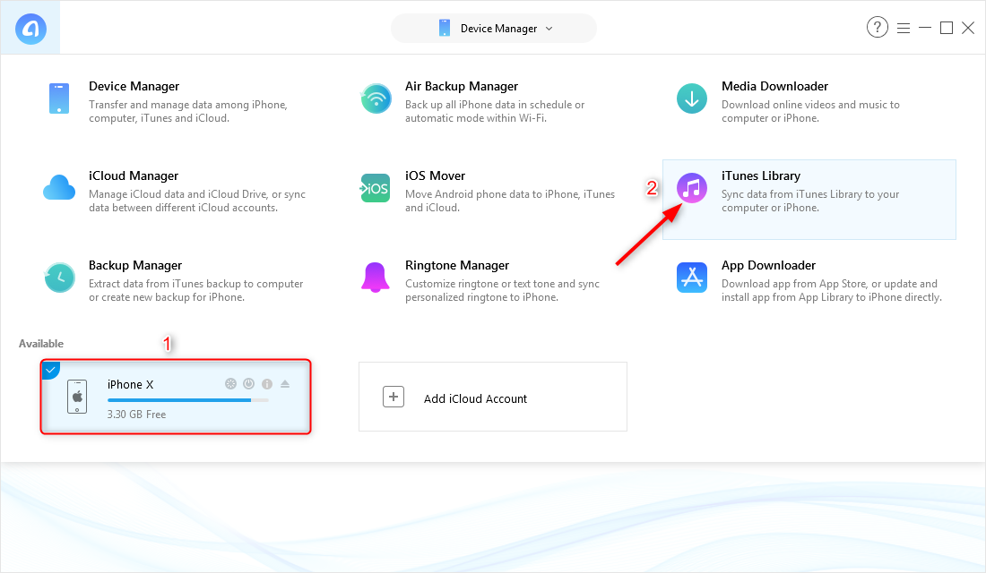The image size is (986, 573).
Task: Maximize the AnyTrans window
Action: pyautogui.click(x=947, y=28)
